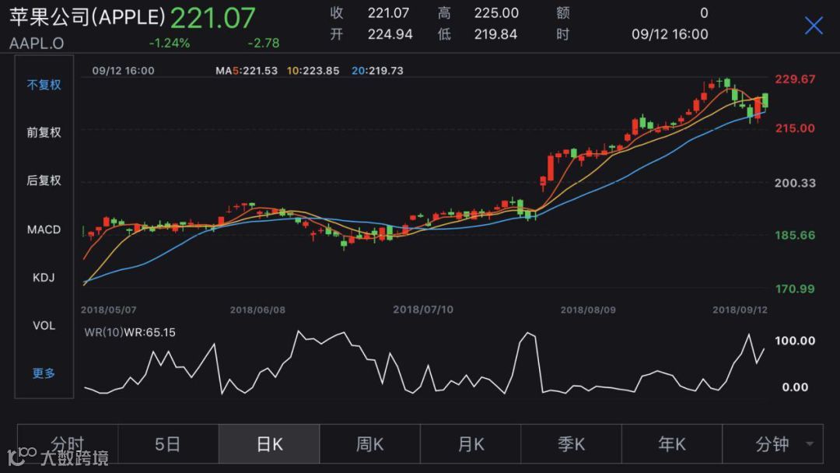Click the MA5:221.53 label

tap(247, 71)
